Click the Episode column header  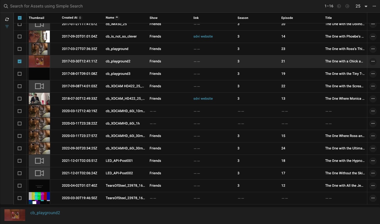287,18
